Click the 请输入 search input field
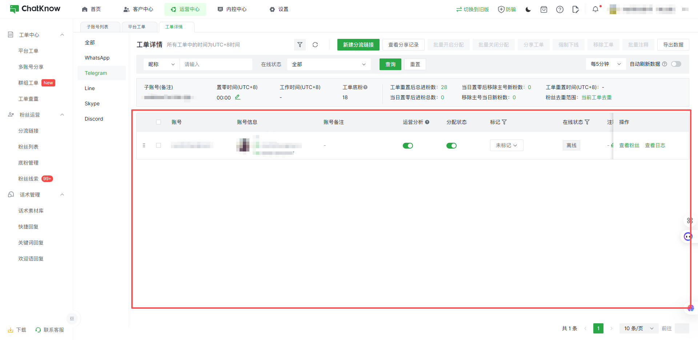Screen dimensions: 698x340 coord(216,64)
